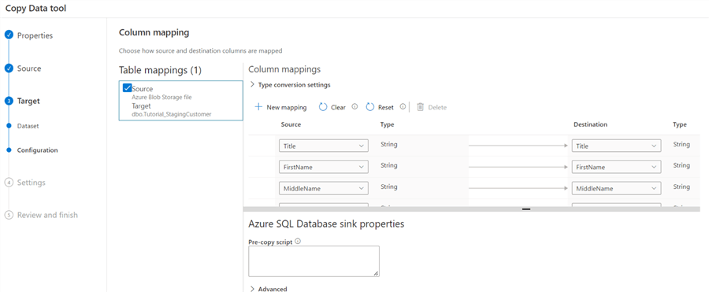Expand Type conversion settings
This screenshot has width=709, height=292.
(x=290, y=84)
